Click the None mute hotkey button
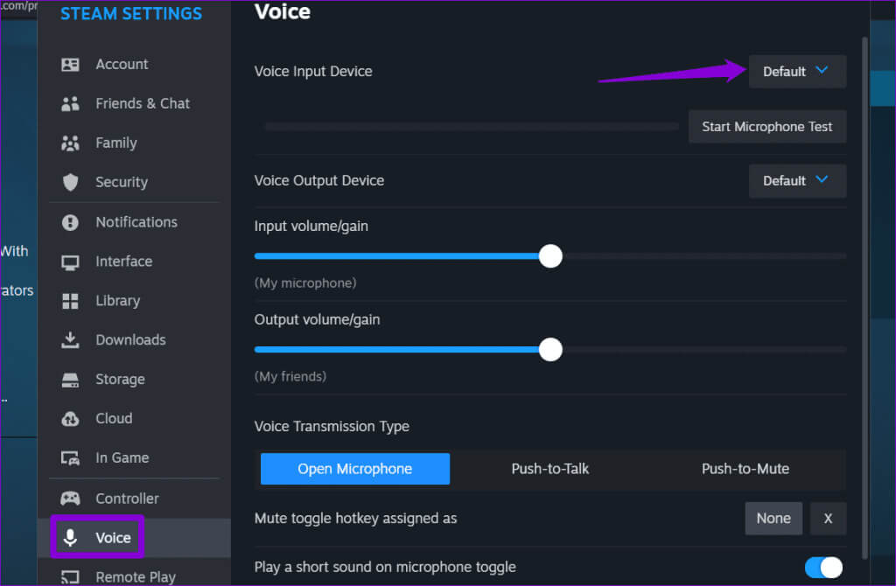896x586 pixels. tap(773, 519)
